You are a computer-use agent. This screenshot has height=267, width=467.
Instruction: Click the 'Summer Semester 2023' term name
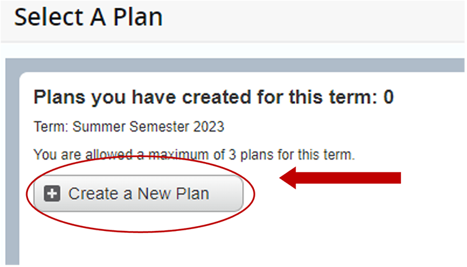pyautogui.click(x=148, y=127)
